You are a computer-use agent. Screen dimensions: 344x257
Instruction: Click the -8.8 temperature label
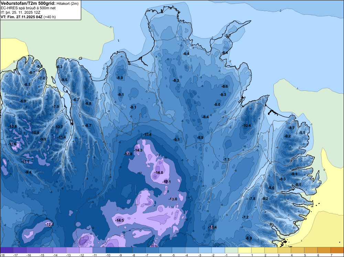pyautogui.click(x=88, y=103)
